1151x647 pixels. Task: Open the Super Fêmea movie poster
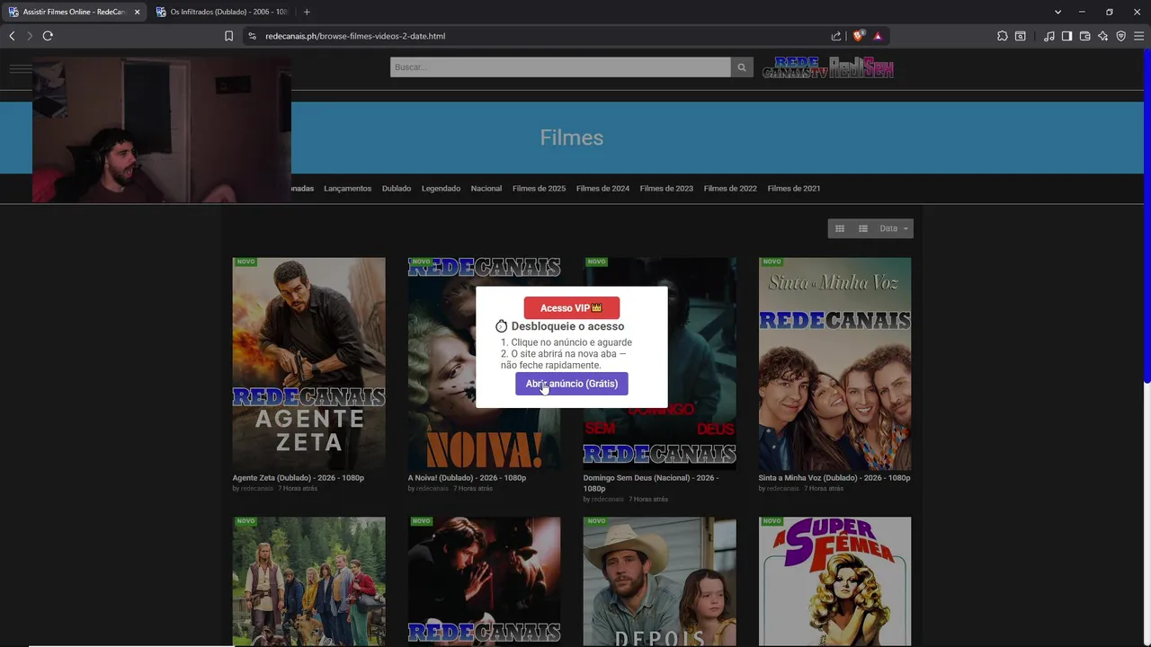click(x=834, y=581)
